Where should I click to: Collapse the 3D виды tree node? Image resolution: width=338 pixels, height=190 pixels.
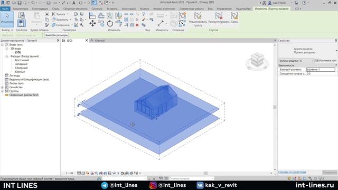7,49
